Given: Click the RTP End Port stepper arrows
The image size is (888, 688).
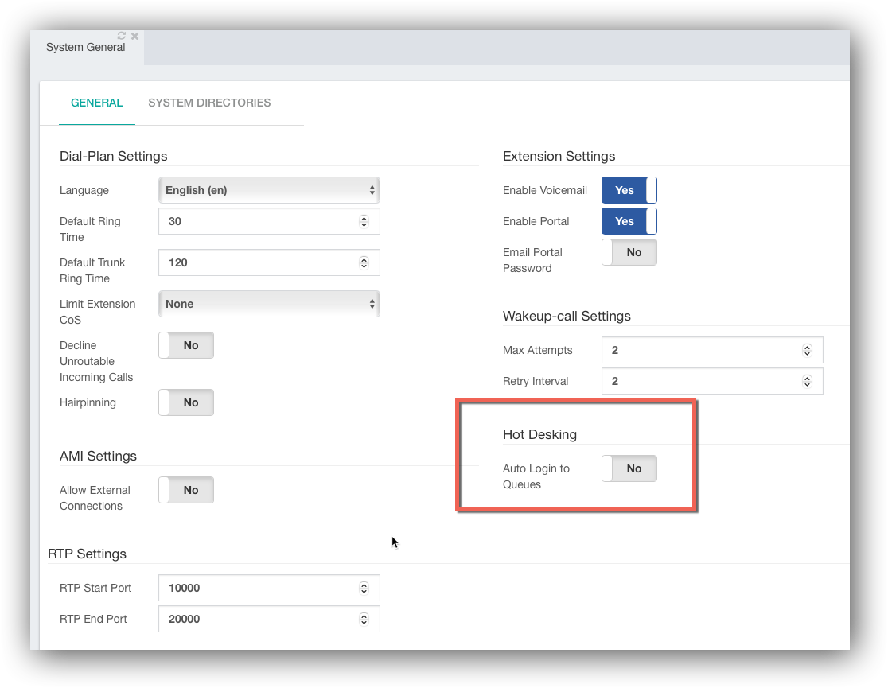Looking at the screenshot, I should tap(364, 619).
